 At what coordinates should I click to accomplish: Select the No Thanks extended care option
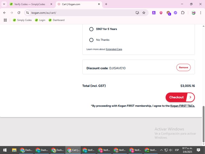point(91,40)
